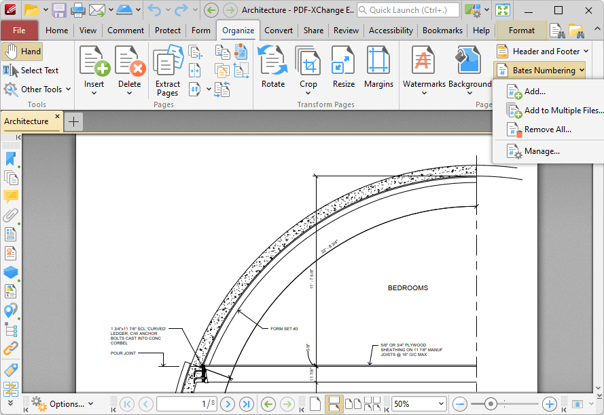Click the Email document icon
Image resolution: width=604 pixels, height=415 pixels.
click(x=97, y=10)
